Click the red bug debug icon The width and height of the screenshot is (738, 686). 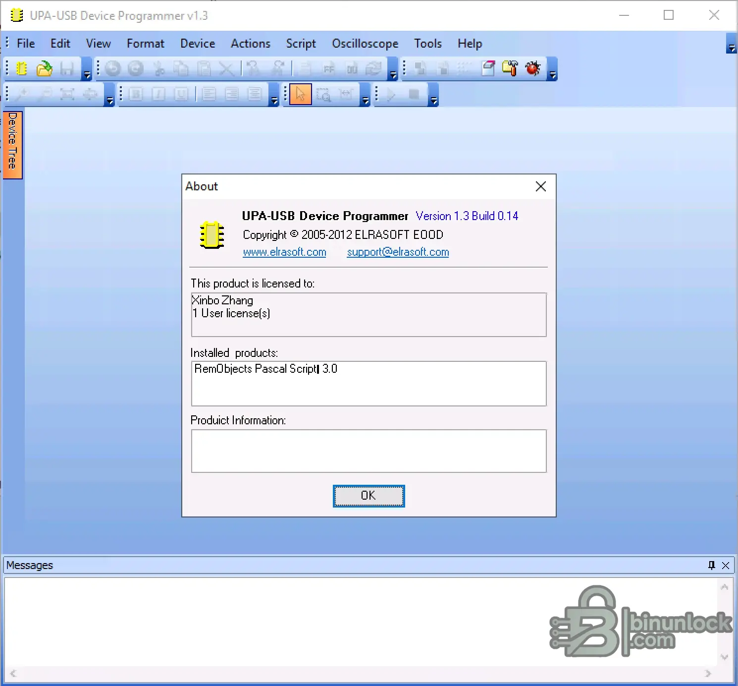pyautogui.click(x=533, y=68)
